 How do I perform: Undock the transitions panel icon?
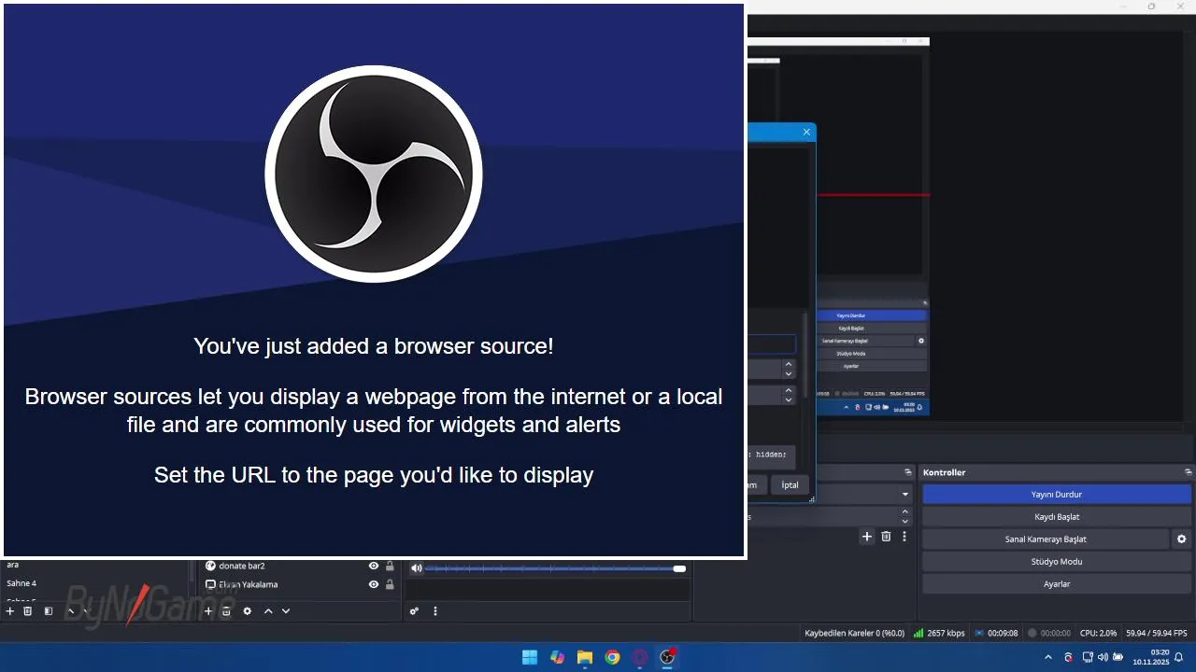(x=908, y=472)
